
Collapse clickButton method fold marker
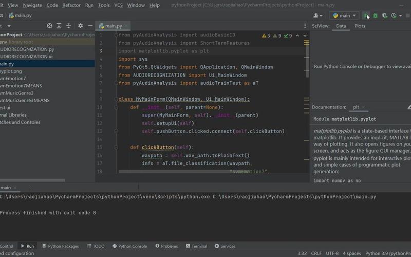click(x=116, y=148)
